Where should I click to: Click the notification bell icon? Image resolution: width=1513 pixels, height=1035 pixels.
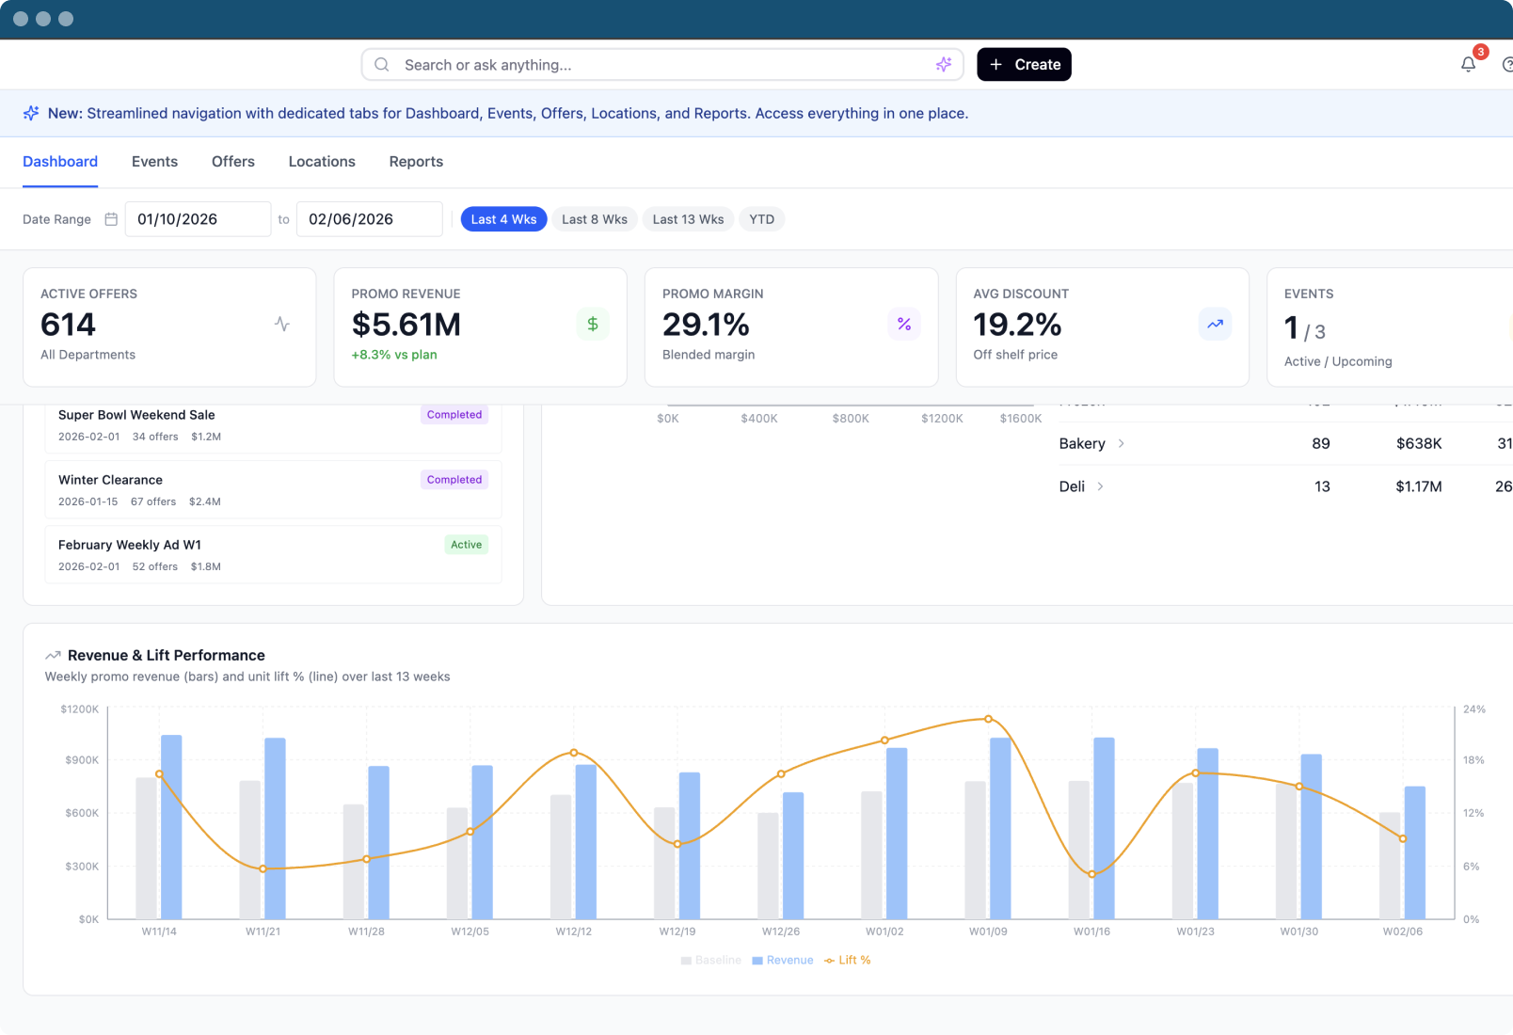pyautogui.click(x=1468, y=64)
